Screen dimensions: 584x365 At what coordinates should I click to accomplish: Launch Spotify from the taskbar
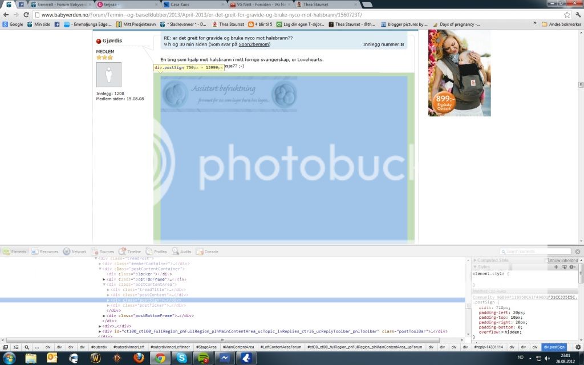(202, 358)
